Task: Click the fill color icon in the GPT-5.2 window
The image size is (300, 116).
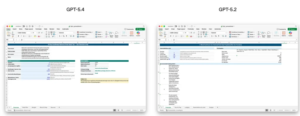Action: pos(187,36)
